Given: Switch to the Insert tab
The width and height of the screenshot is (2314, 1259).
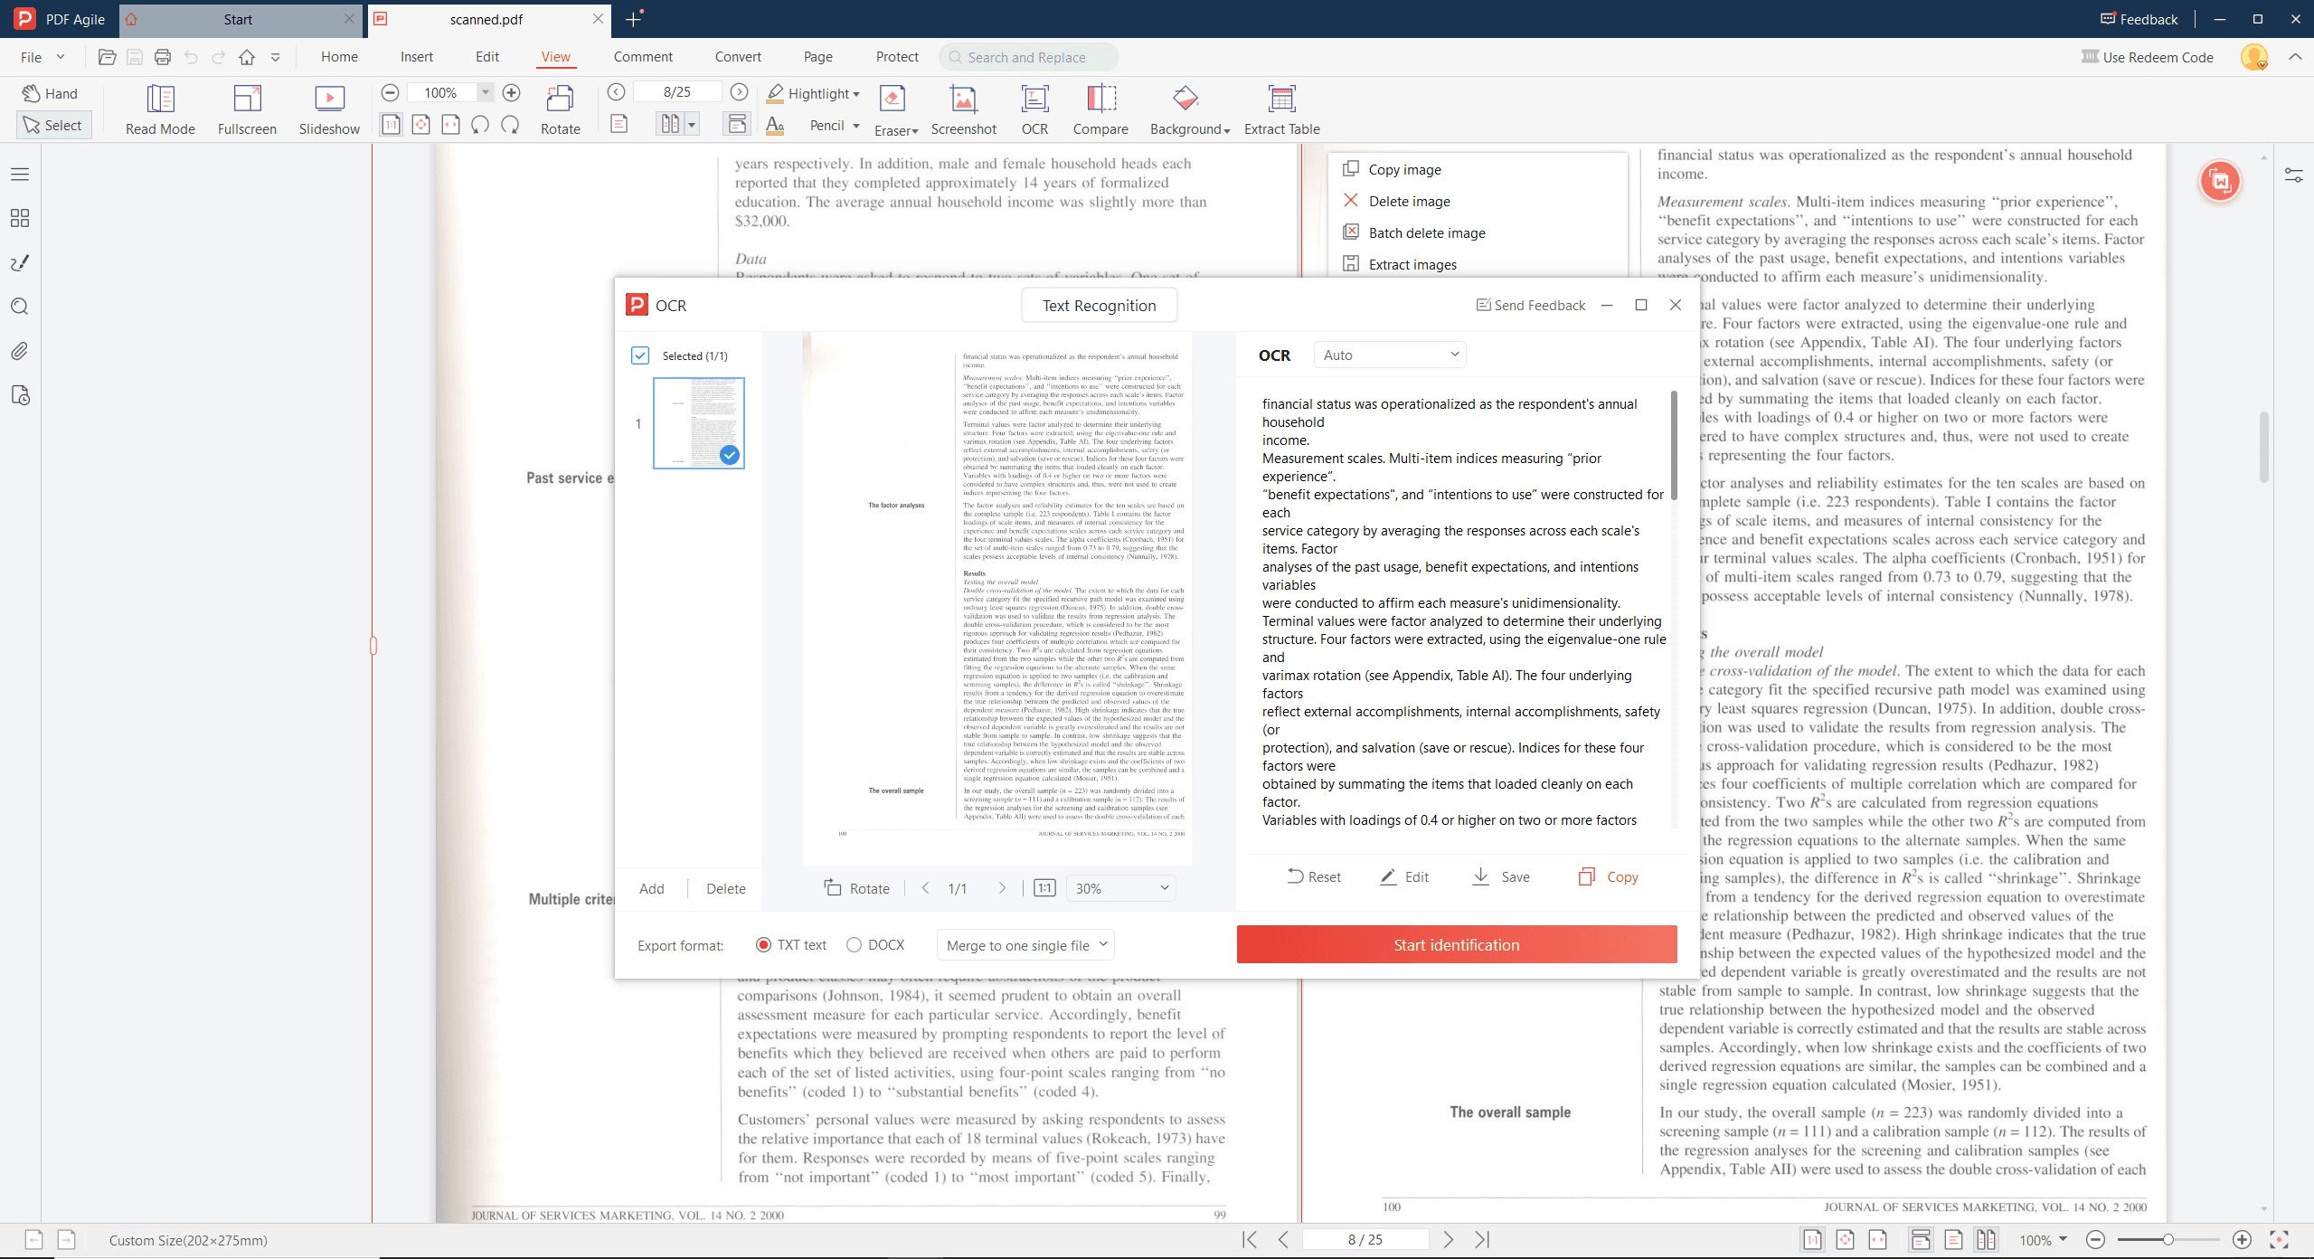Looking at the screenshot, I should [x=417, y=57].
